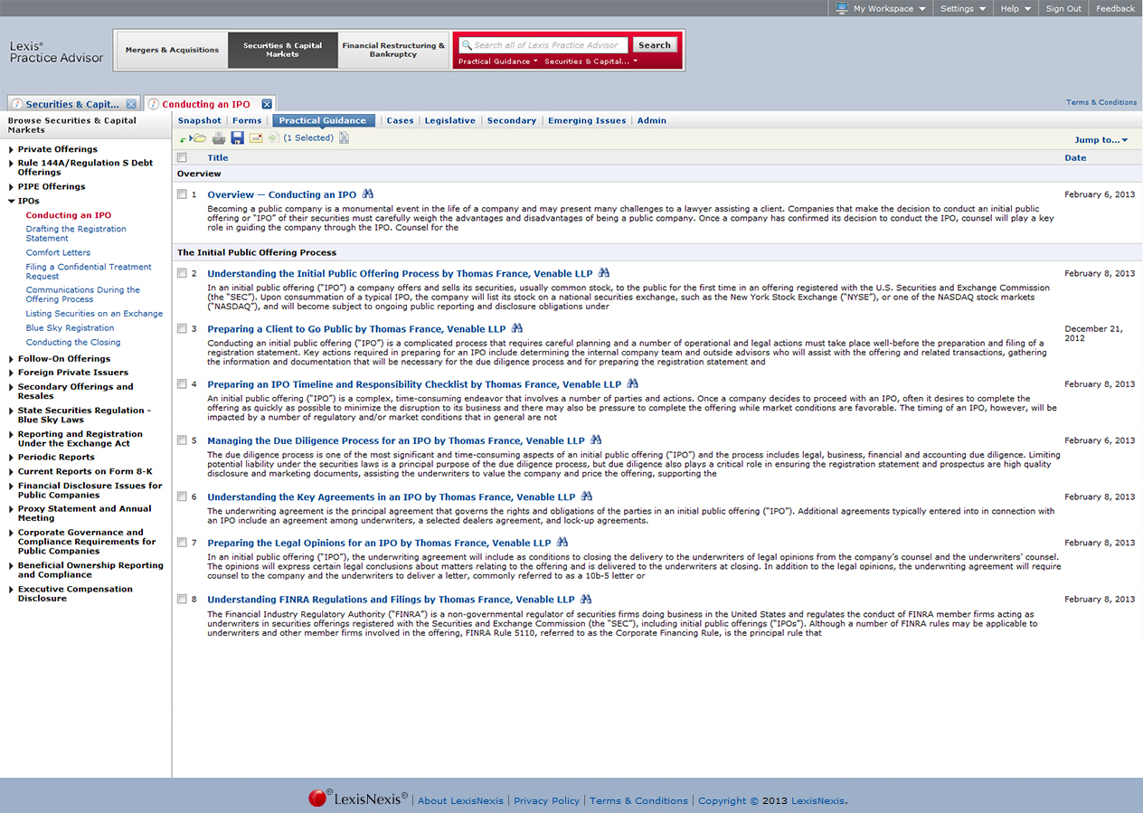Click binoculars icon beside 'Overview — Conducting an IPO'
This screenshot has height=813, width=1143.
tap(368, 194)
